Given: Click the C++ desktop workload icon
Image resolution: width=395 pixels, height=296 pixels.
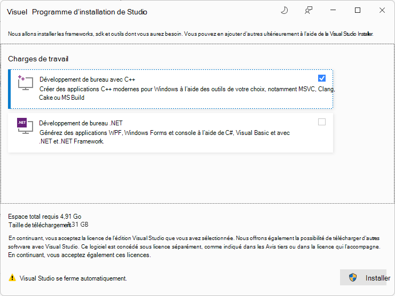Looking at the screenshot, I should click(x=26, y=83).
